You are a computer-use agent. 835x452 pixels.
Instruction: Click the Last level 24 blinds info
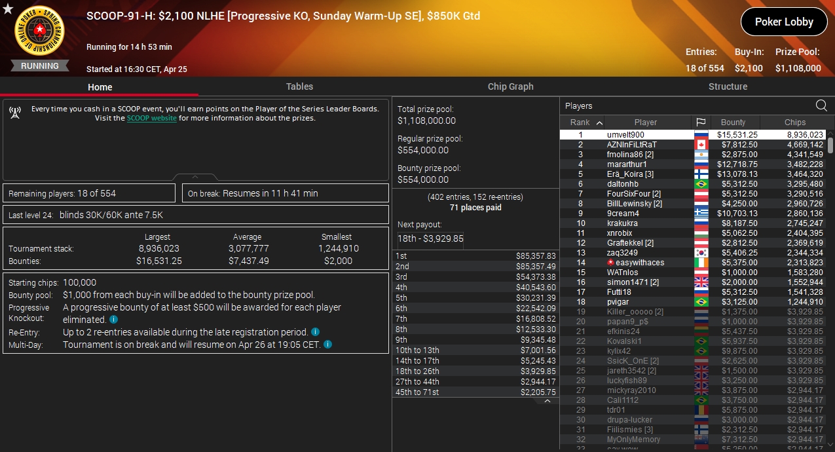click(195, 215)
